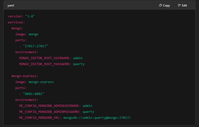Click the yaml language label
Viewport: 199px width, 127px height.
pos(11,5)
